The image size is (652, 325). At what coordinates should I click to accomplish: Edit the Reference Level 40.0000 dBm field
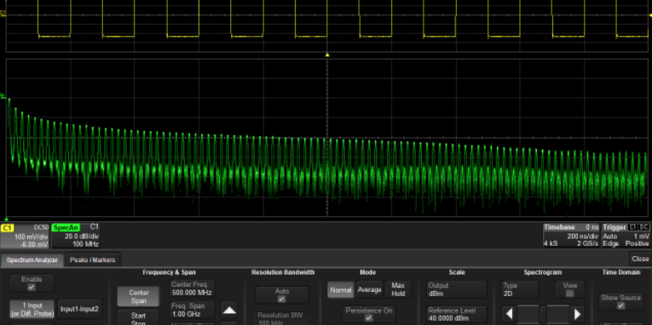click(457, 314)
